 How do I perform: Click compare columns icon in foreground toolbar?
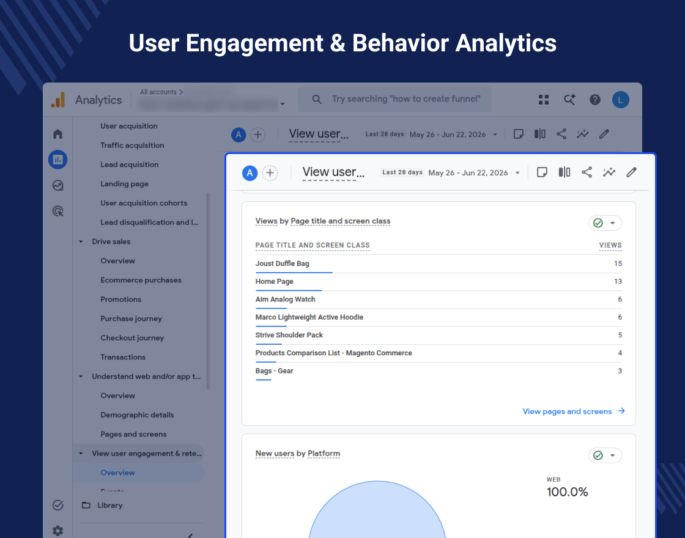coord(565,172)
